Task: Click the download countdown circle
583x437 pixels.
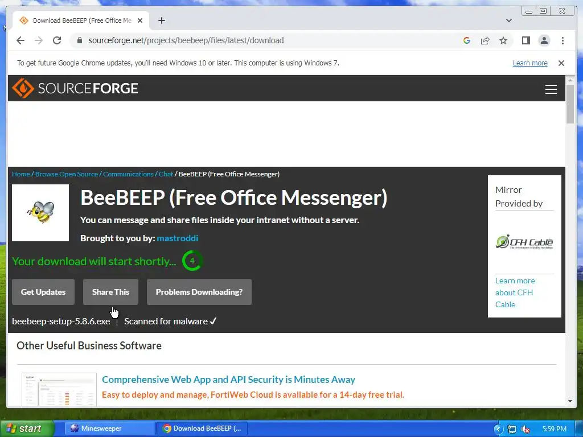Action: coord(192,261)
